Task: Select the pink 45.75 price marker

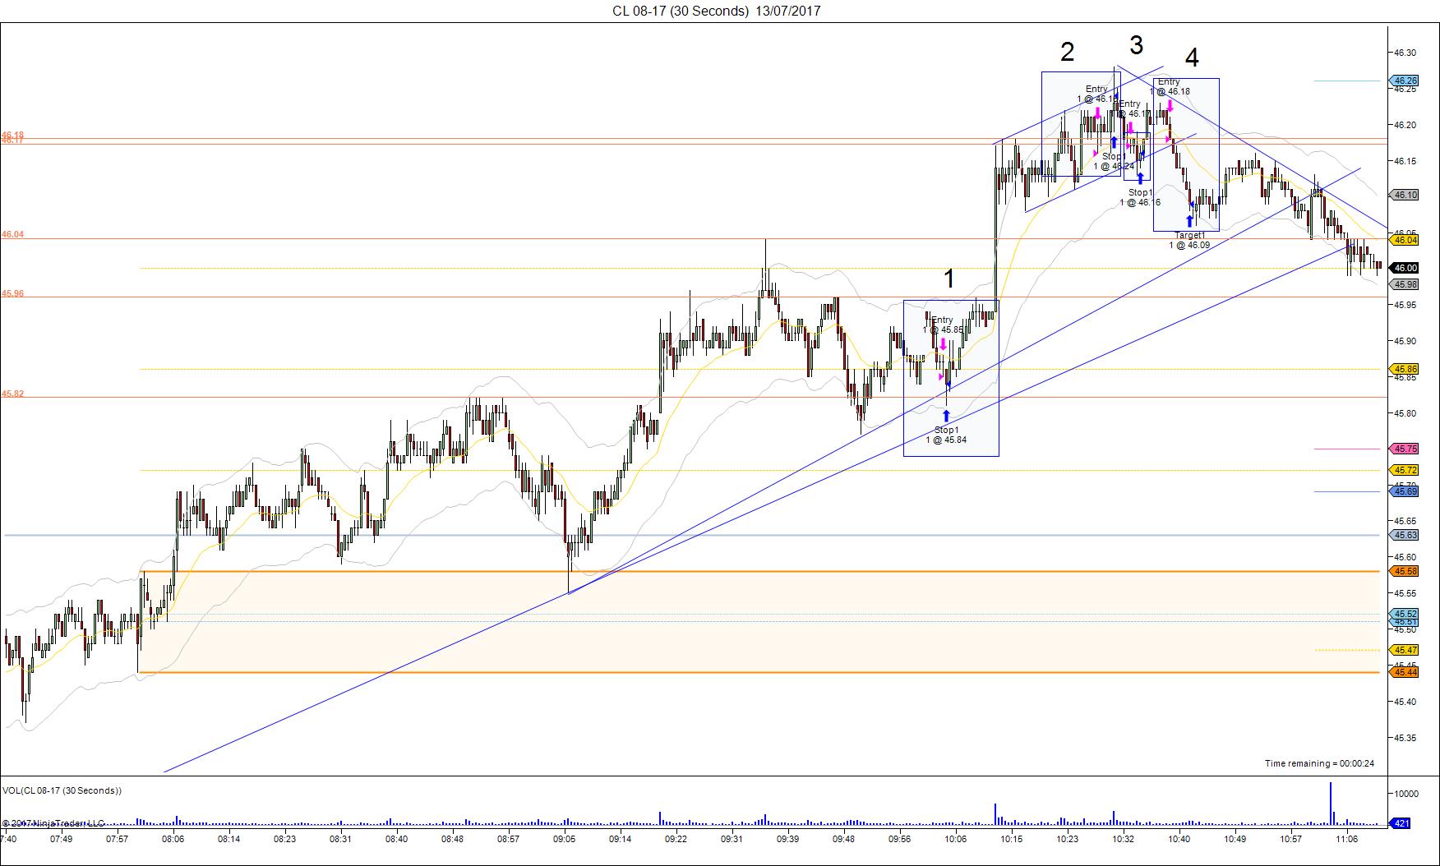Action: coord(1405,449)
